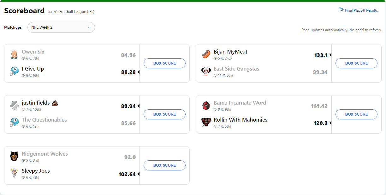Click The Questionables helmet icon

[14, 122]
